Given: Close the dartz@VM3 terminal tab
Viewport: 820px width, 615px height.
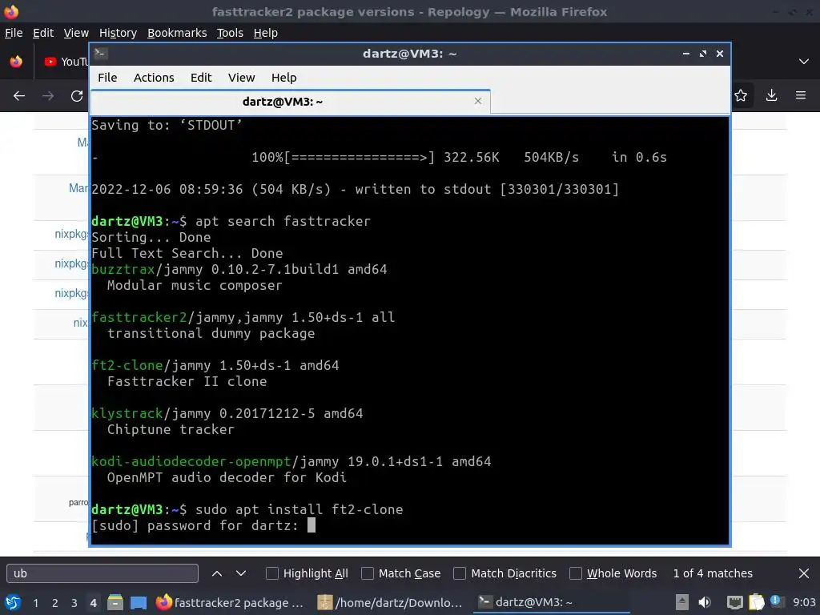Looking at the screenshot, I should tap(477, 101).
